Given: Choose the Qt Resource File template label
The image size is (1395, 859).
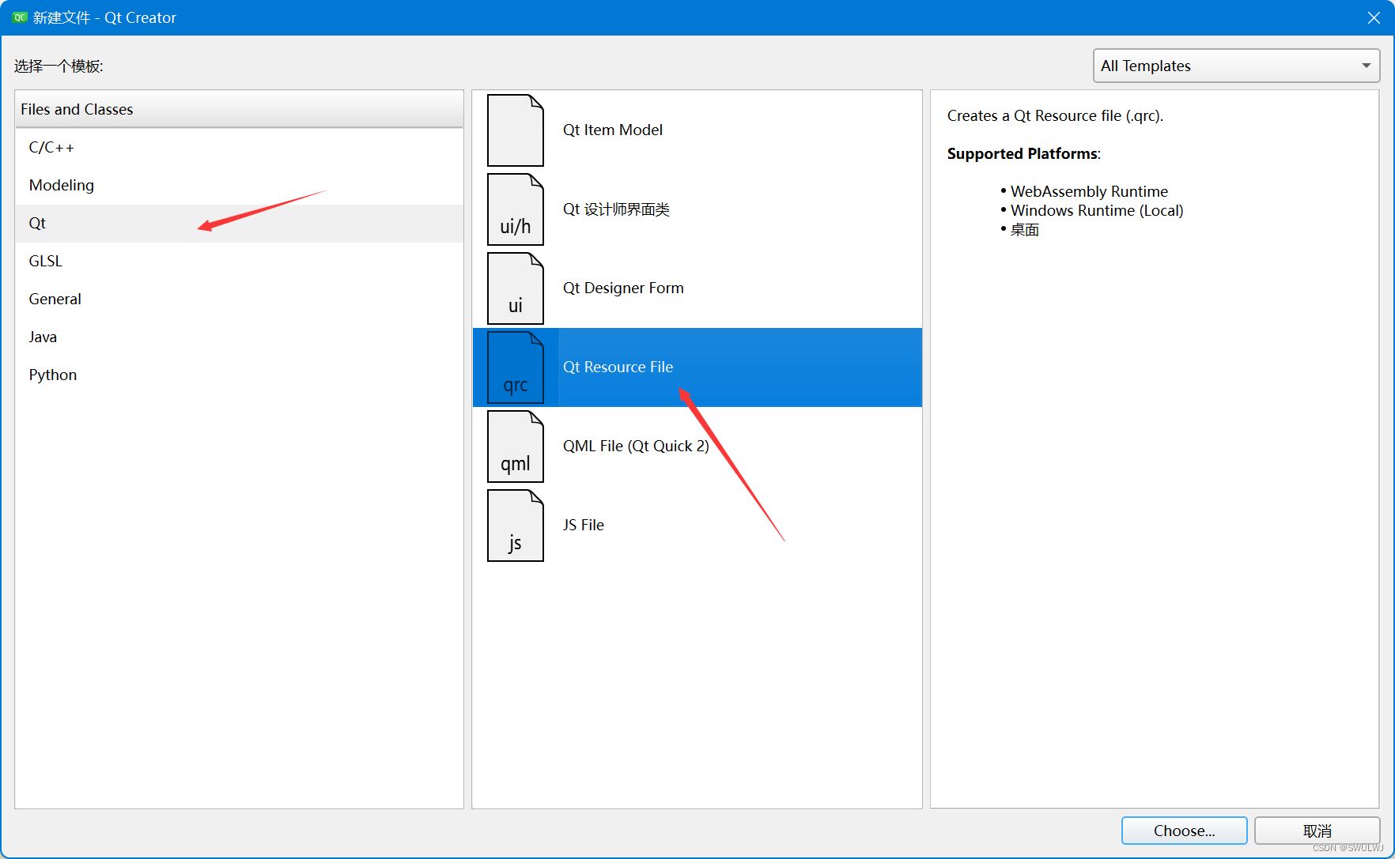Looking at the screenshot, I should 618,367.
